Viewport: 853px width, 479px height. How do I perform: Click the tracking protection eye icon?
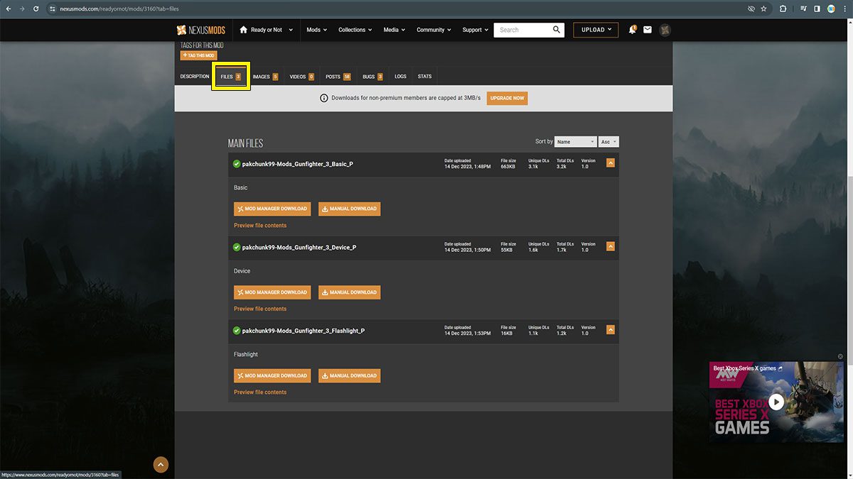pyautogui.click(x=751, y=9)
